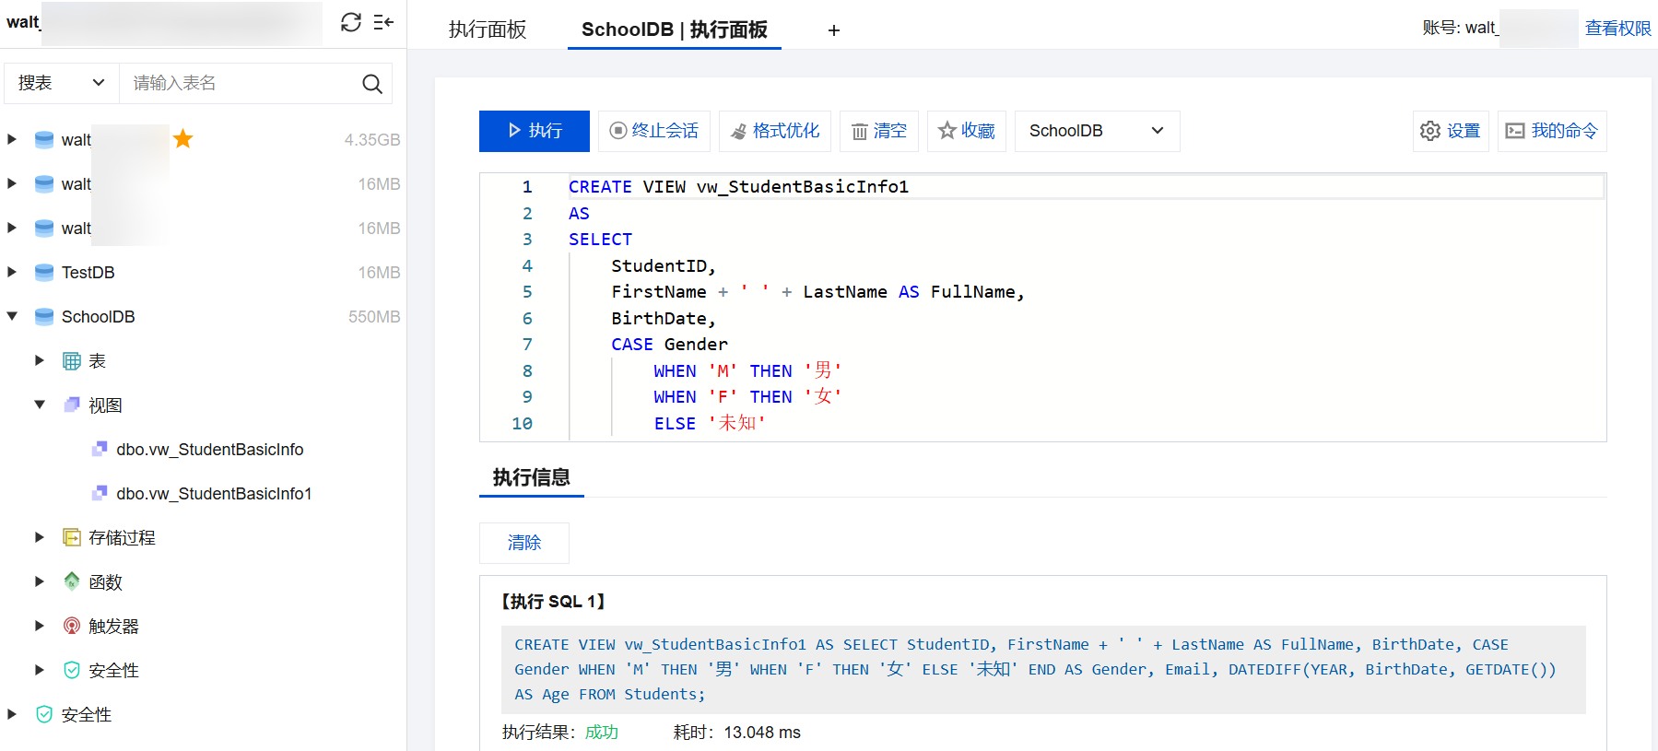Image resolution: width=1658 pixels, height=751 pixels.
Task: Click the format optimize button (格式优化)
Action: click(x=775, y=131)
